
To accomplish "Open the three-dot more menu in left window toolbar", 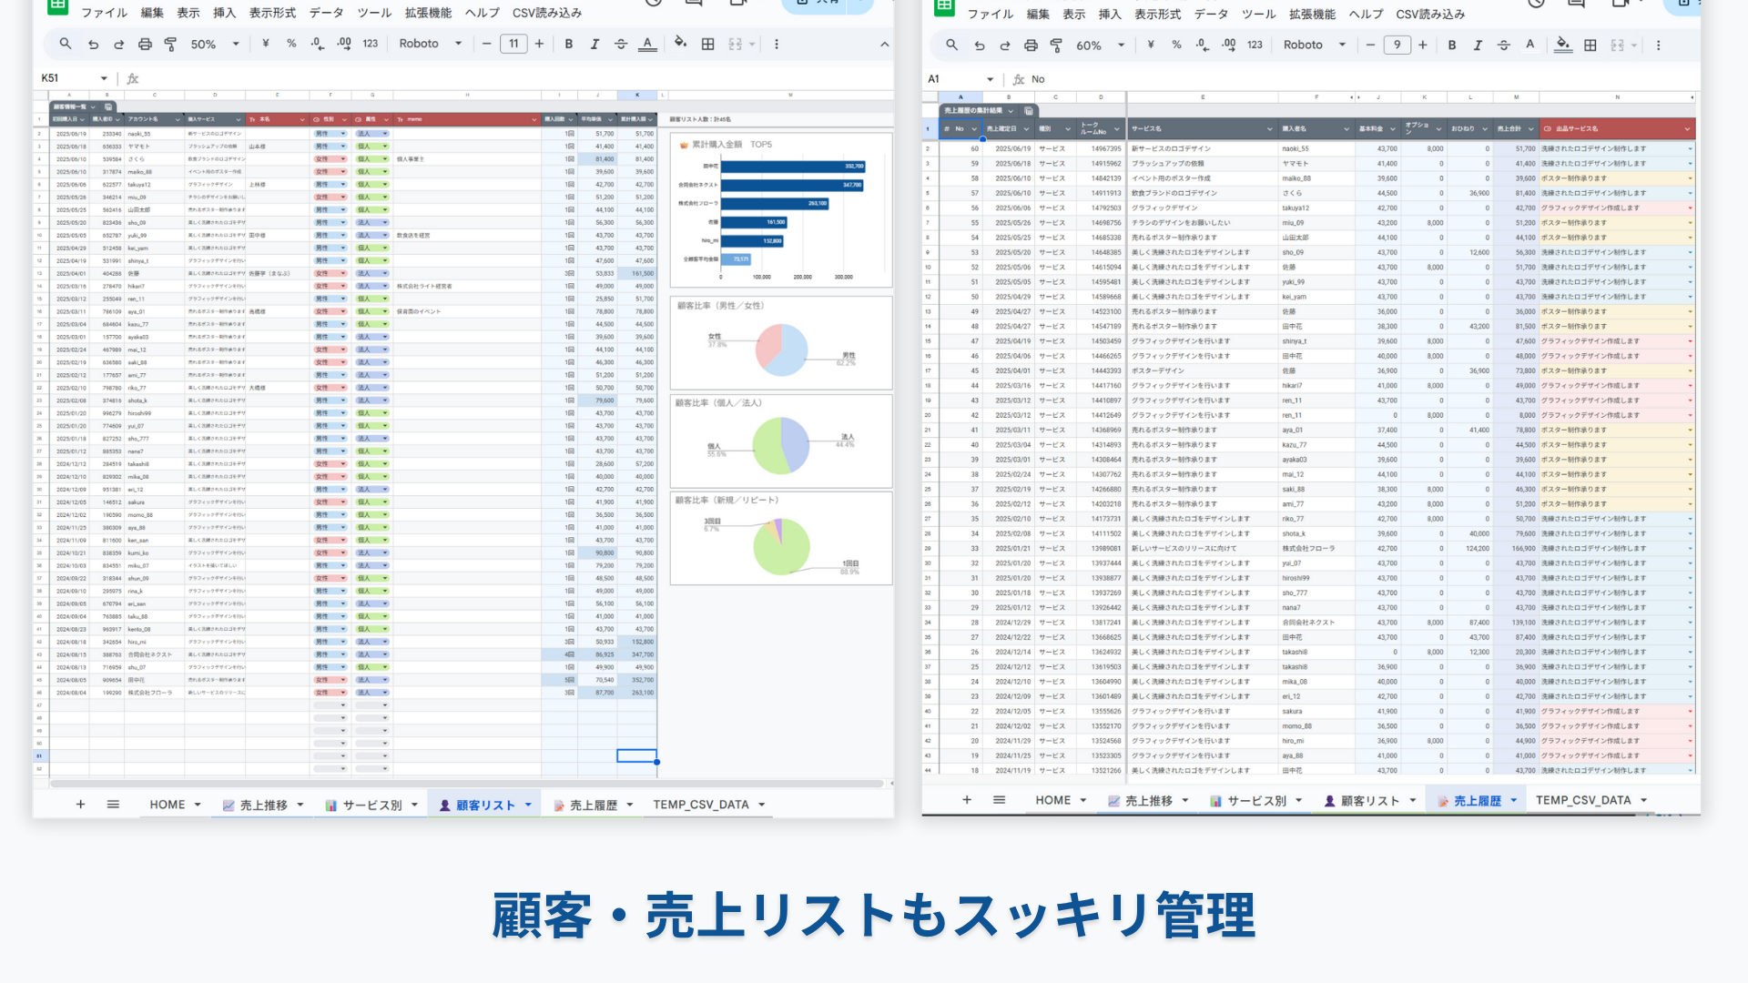I will [x=777, y=44].
